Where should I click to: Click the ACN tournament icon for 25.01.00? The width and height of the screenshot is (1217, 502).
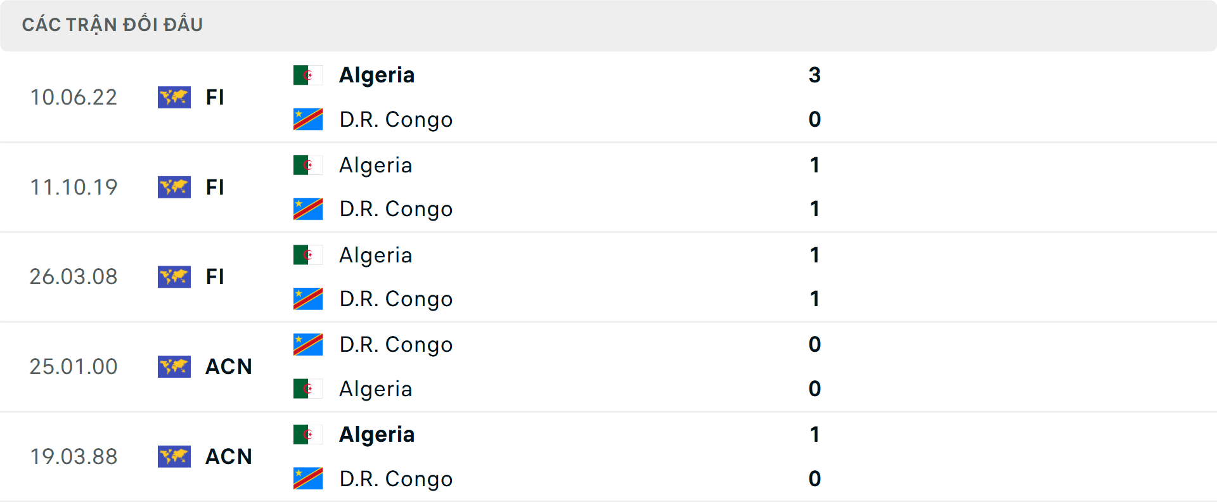click(x=174, y=366)
